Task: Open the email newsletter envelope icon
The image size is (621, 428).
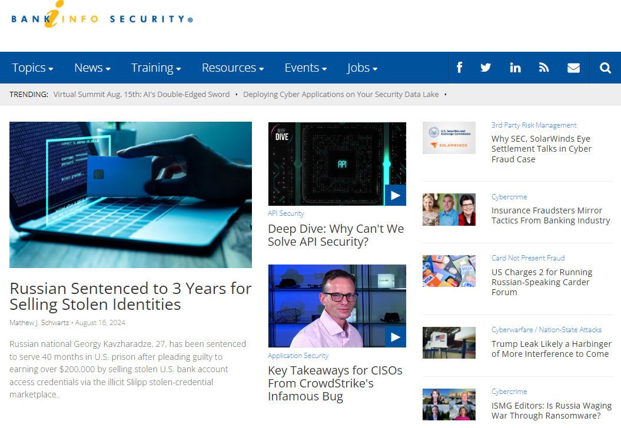Action: (573, 67)
